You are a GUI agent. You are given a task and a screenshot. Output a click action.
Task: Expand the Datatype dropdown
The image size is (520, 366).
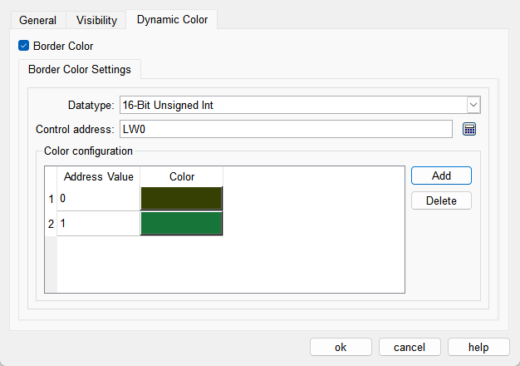[473, 105]
